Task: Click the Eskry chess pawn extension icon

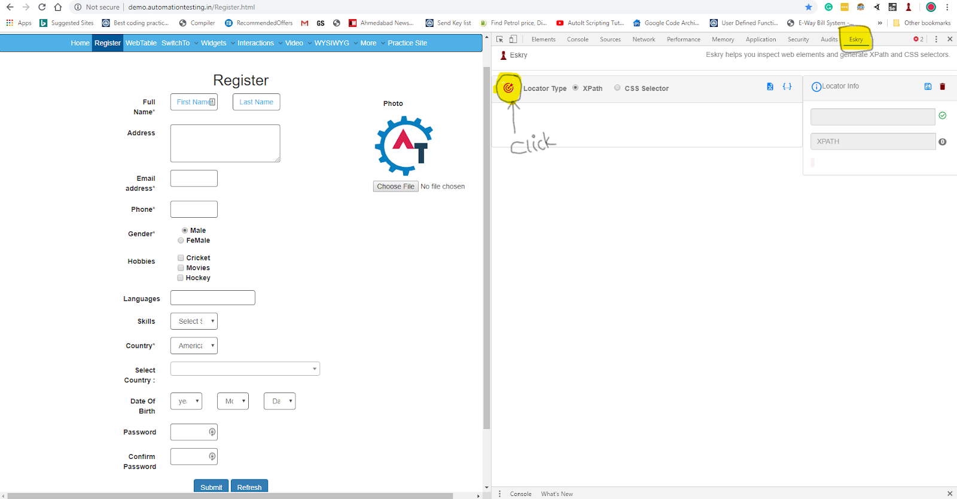Action: point(909,7)
